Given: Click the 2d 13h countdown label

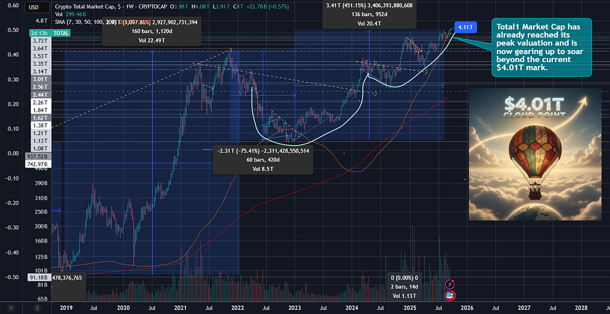Looking at the screenshot, I should 40,33.
